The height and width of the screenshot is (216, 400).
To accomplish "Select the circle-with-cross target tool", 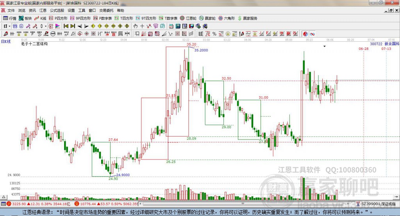I will pos(80,34).
